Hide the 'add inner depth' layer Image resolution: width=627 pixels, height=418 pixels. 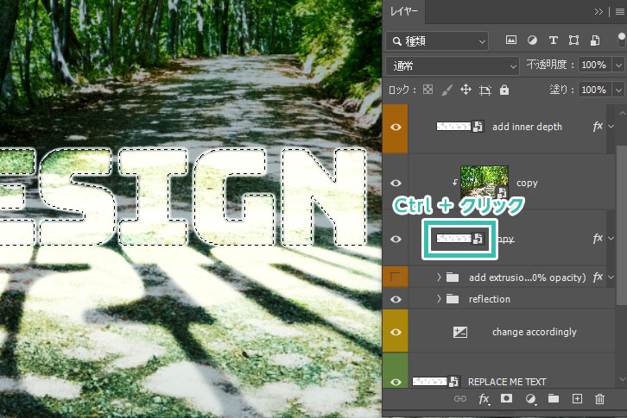[396, 126]
